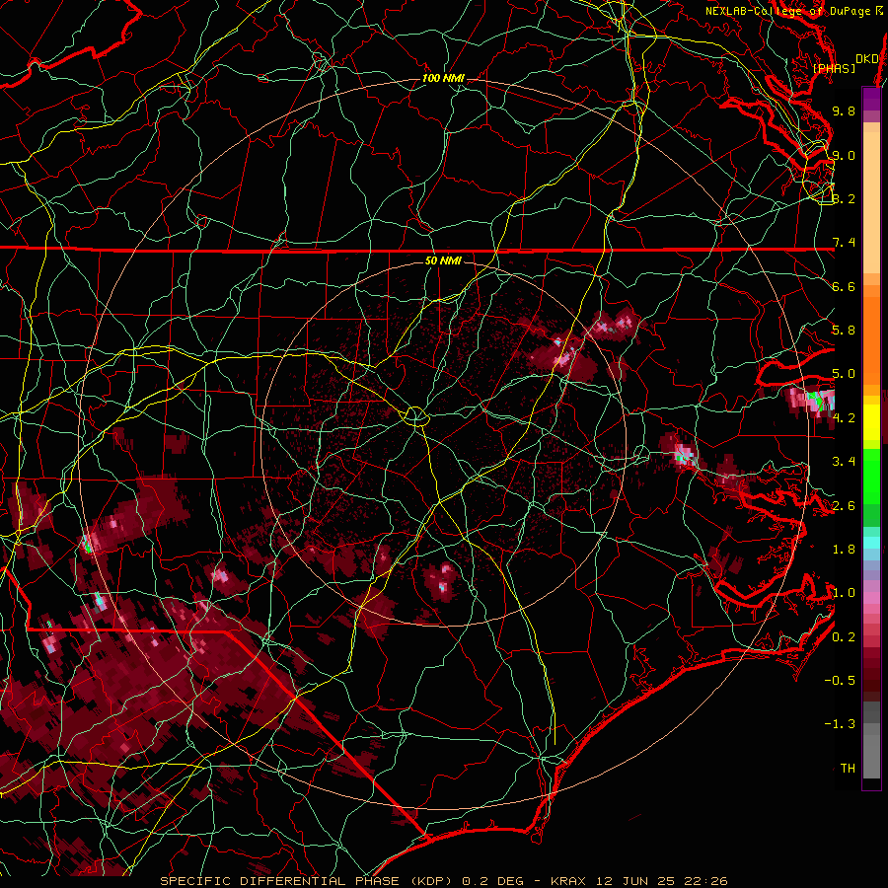Click the 9.0 scale value
Viewport: 888px width, 888px height.
pos(844,155)
